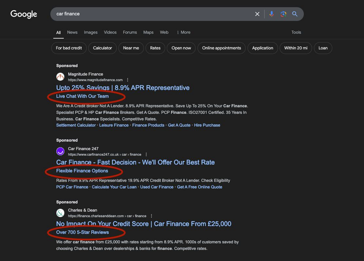Click the Car Finance 247 favicon

60,151
